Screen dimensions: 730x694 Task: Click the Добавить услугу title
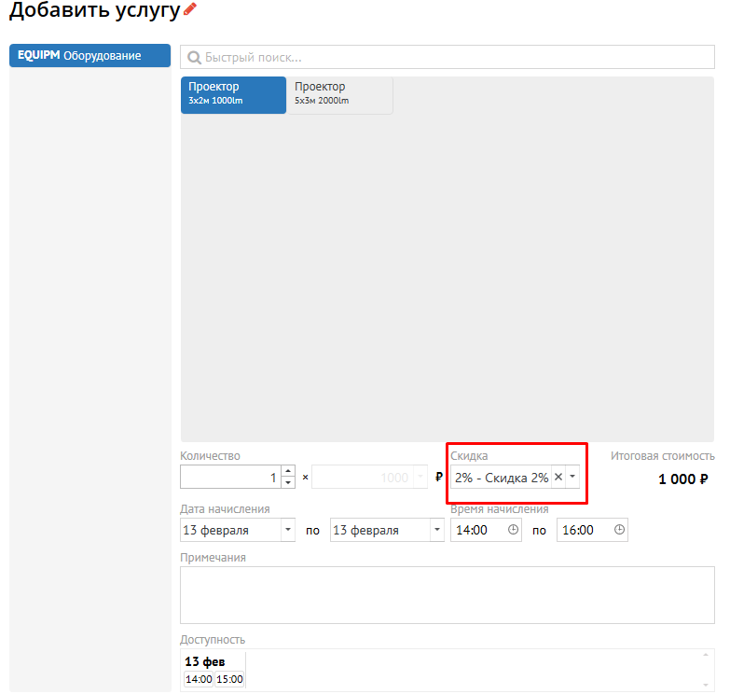(x=94, y=10)
